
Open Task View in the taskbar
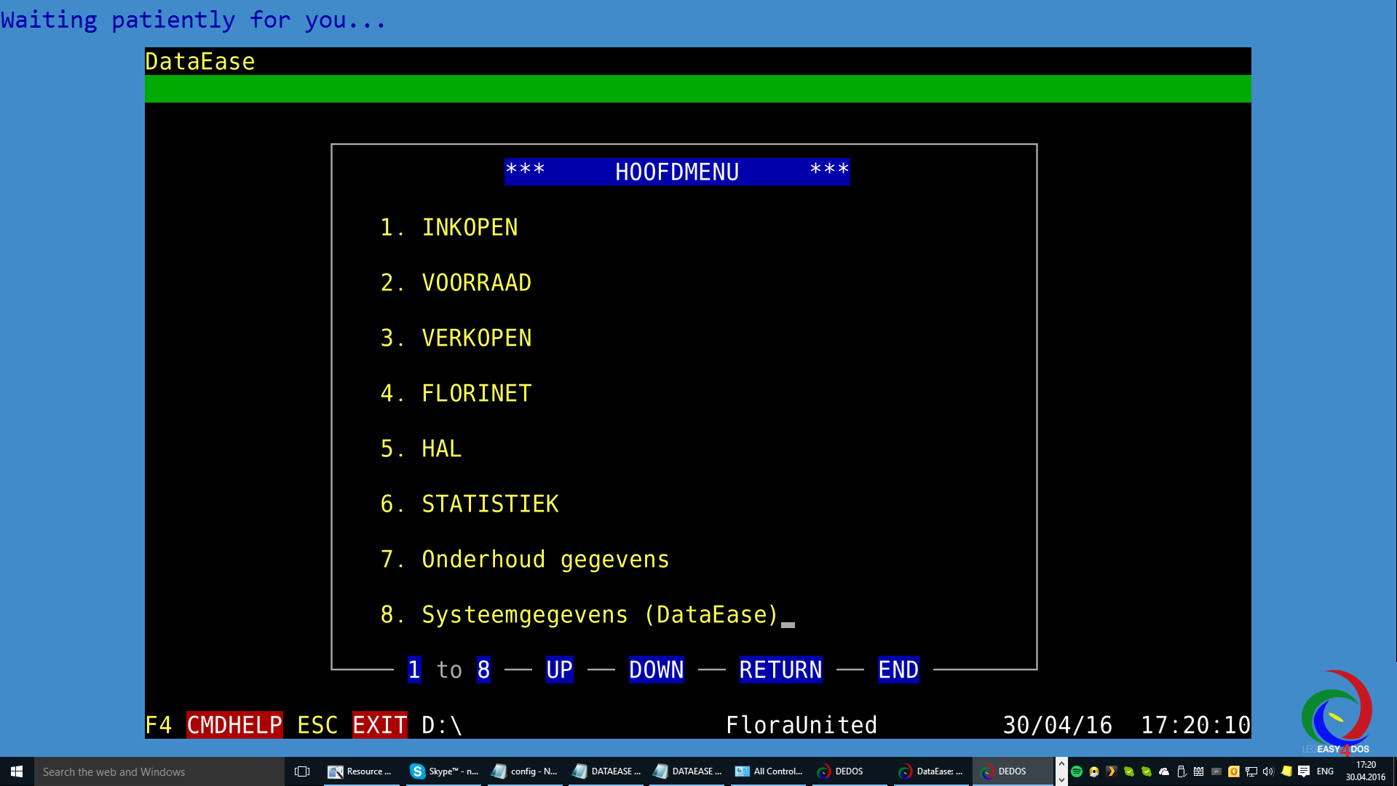(302, 771)
